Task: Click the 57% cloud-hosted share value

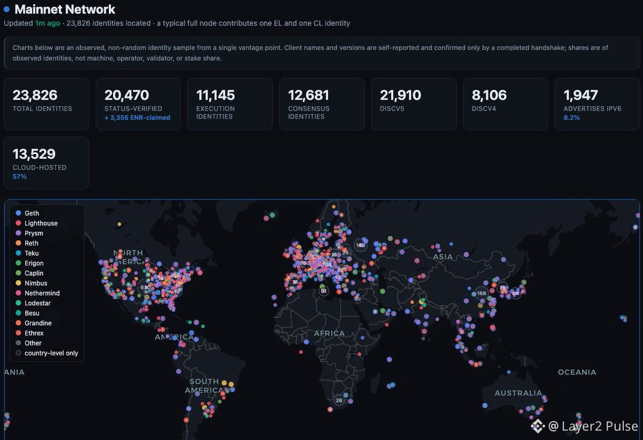Action: [x=20, y=176]
